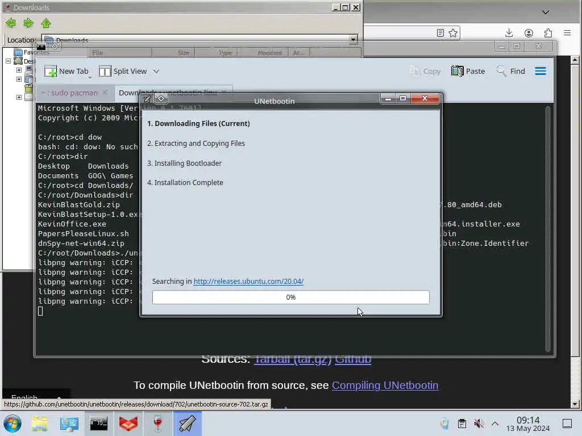
Task: Open Find in terminal toolbar
Action: pos(511,71)
